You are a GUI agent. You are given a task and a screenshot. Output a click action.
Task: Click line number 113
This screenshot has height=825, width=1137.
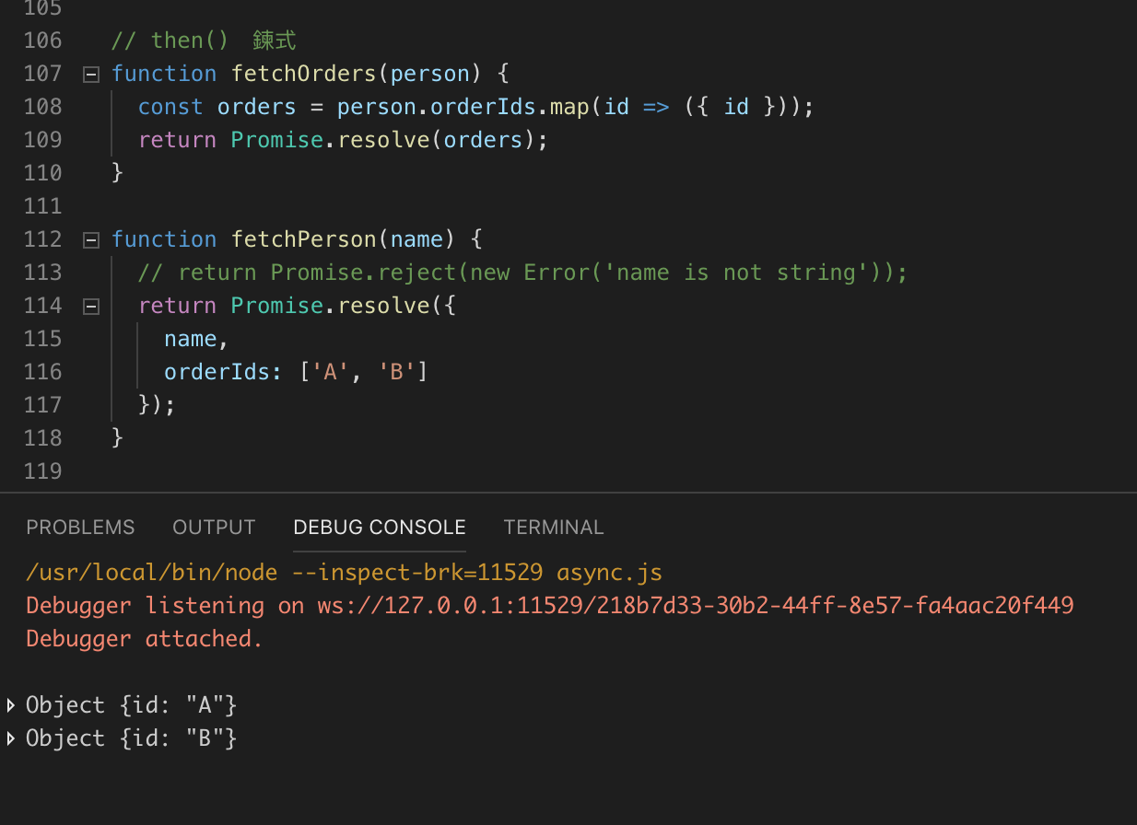[x=42, y=273]
